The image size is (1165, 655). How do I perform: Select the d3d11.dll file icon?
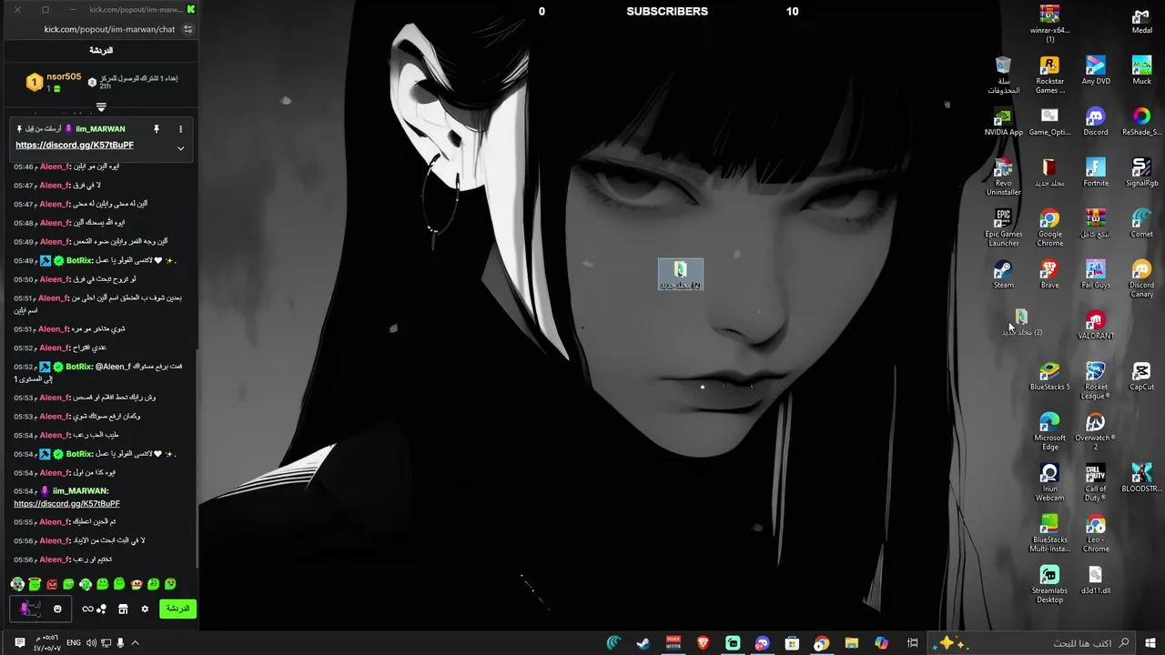1095,580
